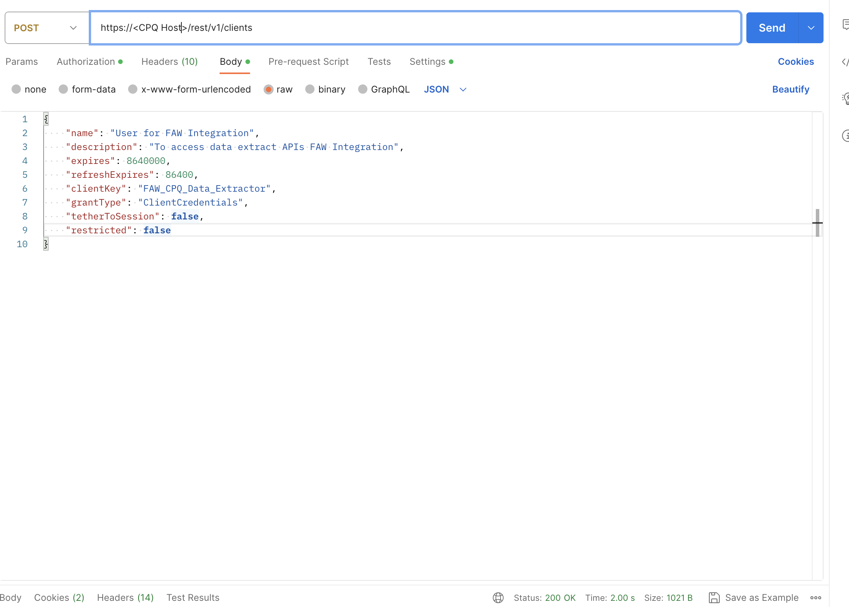Open the code snippet icon
This screenshot has height=607, width=849.
[x=845, y=62]
